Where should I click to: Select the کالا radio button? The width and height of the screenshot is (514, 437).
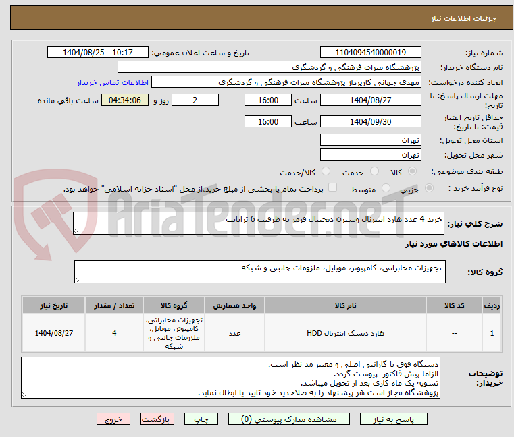click(x=412, y=171)
